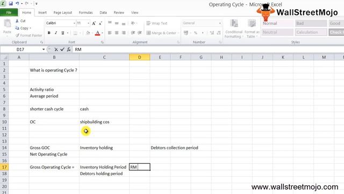Apply the Neutral cell style

(277, 32)
